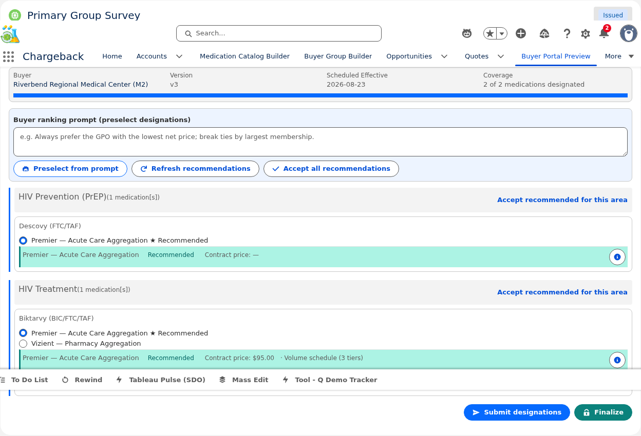The image size is (641, 436).
Task: Click Preselect from prompt button
Action: [70, 169]
